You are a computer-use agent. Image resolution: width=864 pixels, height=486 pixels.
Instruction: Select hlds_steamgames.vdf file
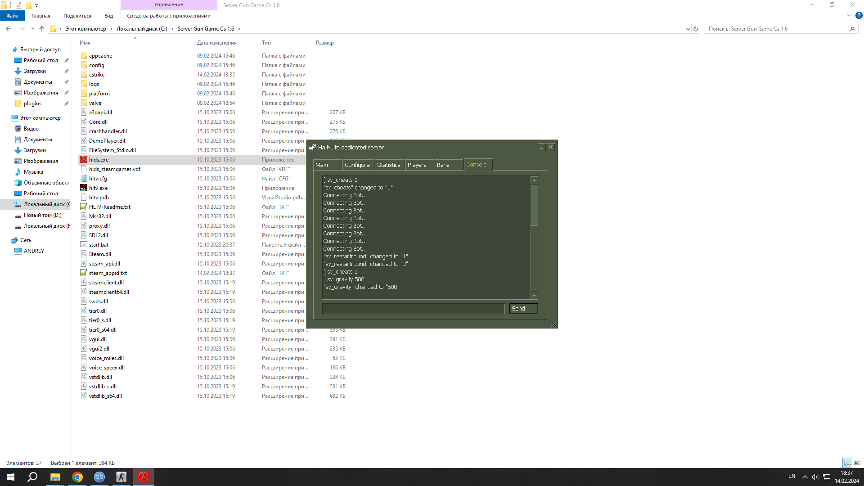click(x=115, y=169)
